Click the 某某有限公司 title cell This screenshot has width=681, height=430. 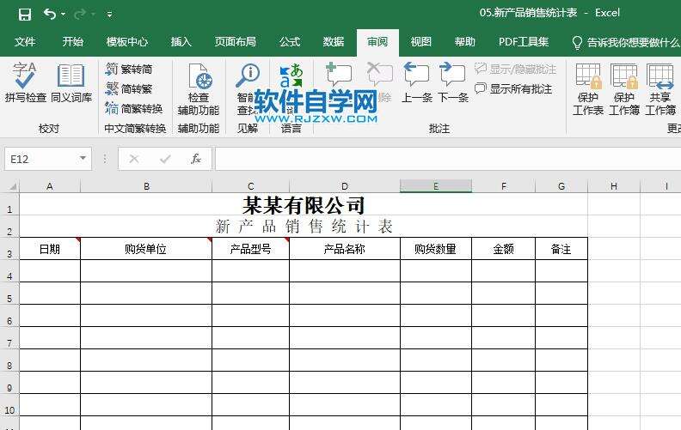coord(304,204)
